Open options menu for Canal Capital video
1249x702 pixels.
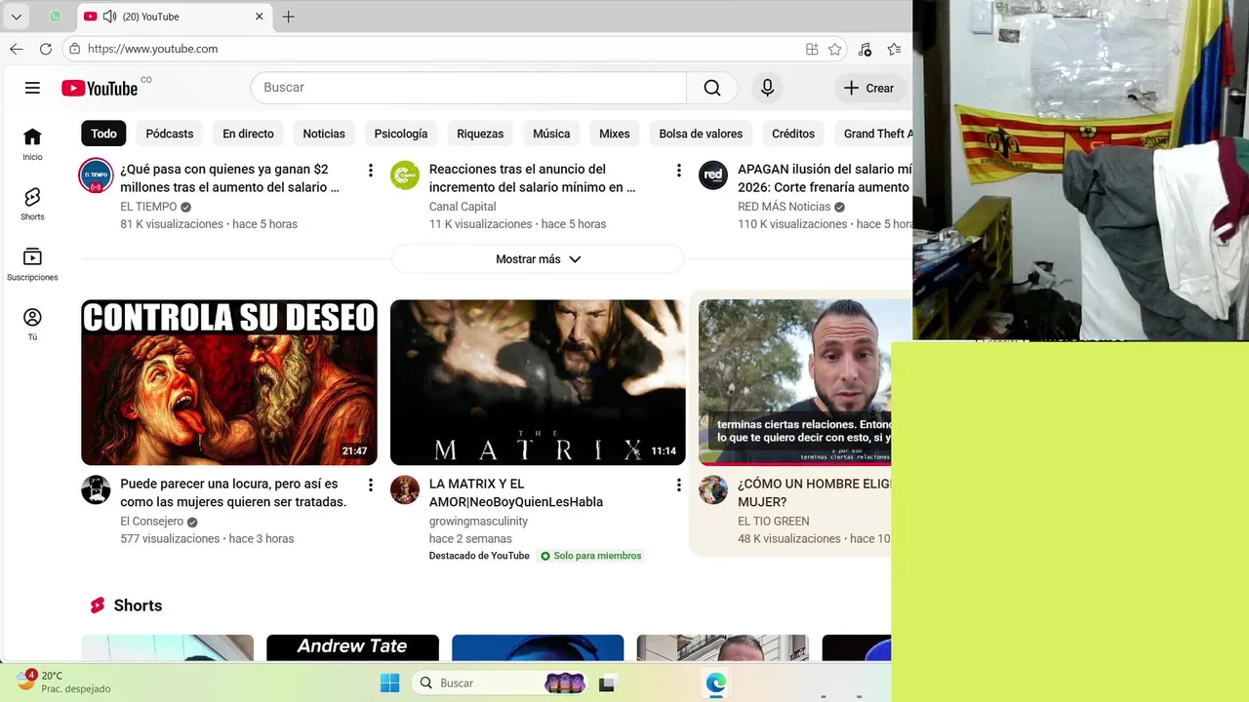click(678, 171)
